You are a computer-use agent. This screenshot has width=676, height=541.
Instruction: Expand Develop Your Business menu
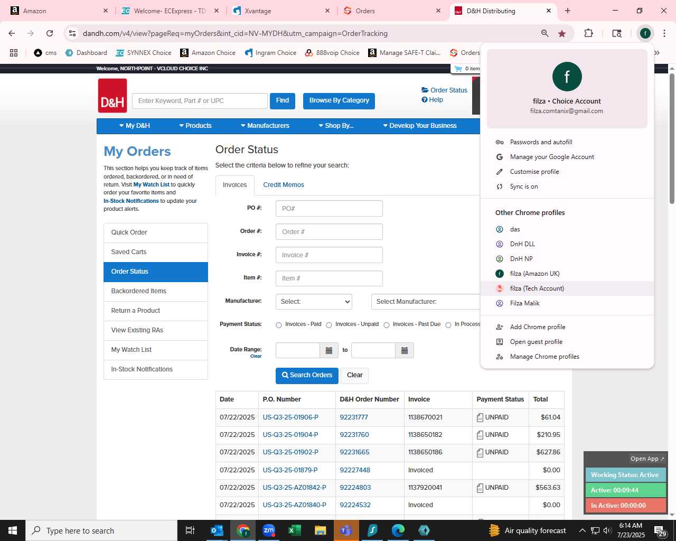pos(419,126)
